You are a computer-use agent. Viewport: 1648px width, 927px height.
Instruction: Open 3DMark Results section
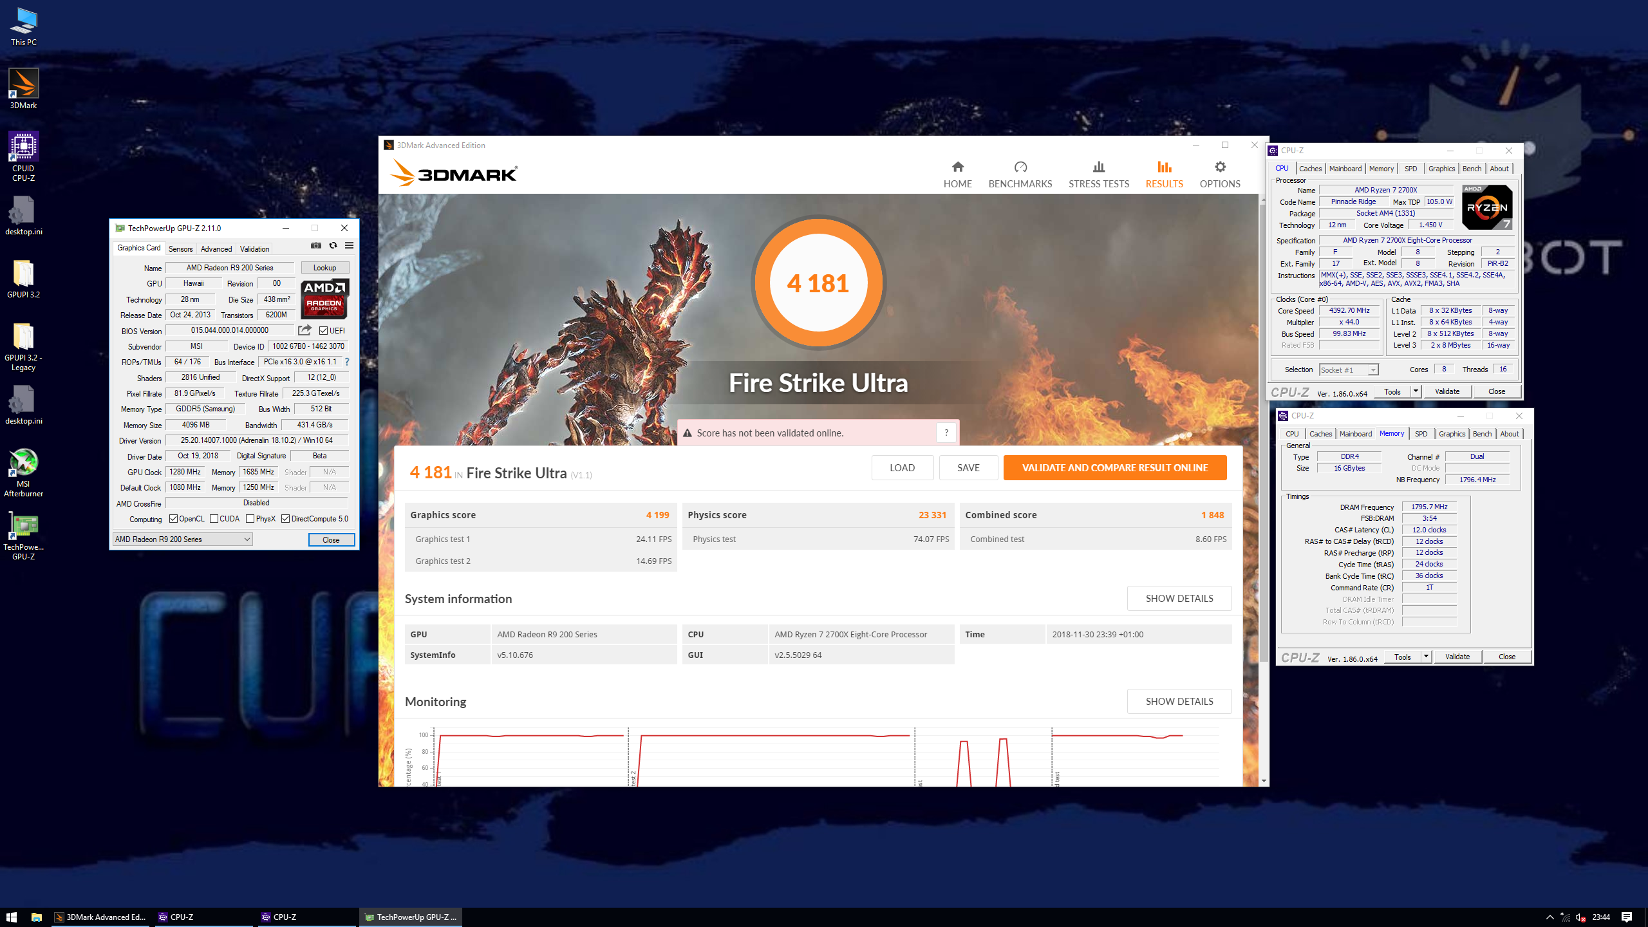click(1164, 174)
